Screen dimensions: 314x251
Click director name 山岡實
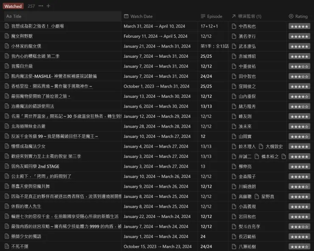click(245, 136)
